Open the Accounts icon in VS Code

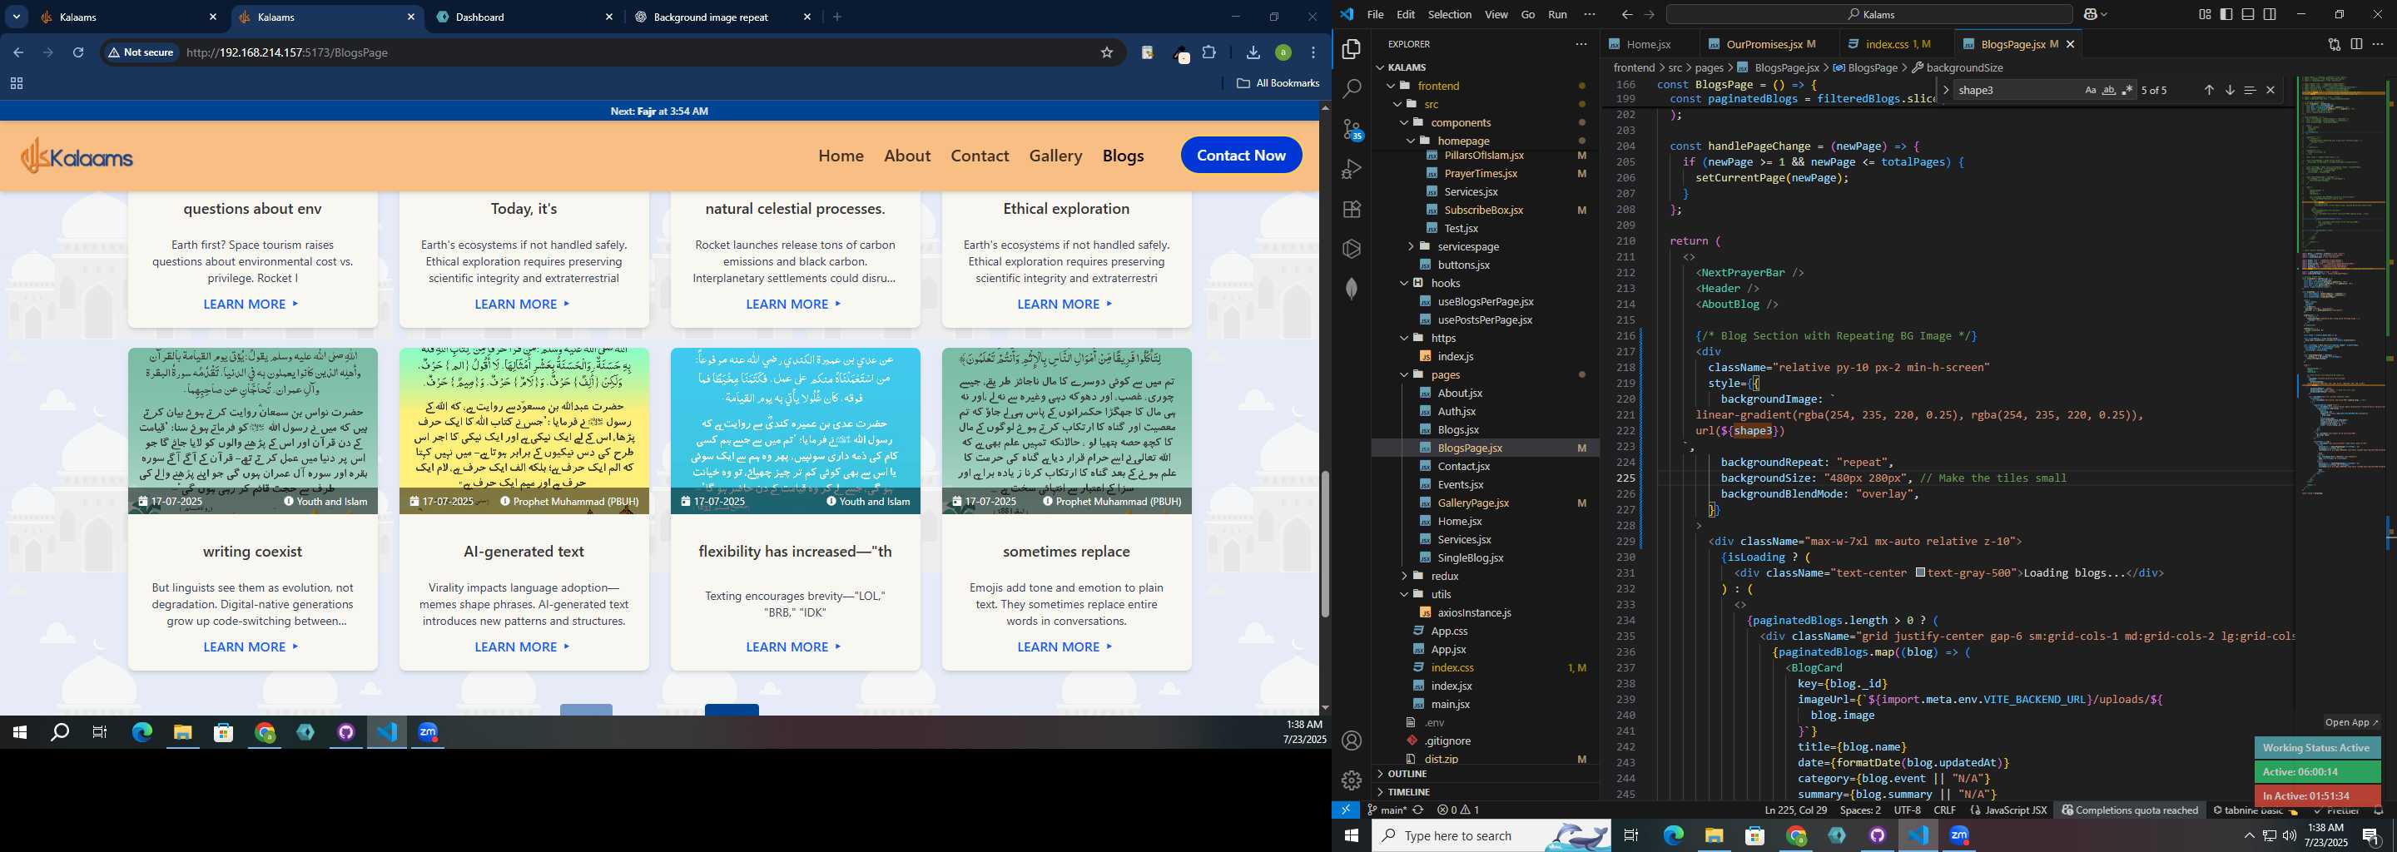click(x=1352, y=741)
